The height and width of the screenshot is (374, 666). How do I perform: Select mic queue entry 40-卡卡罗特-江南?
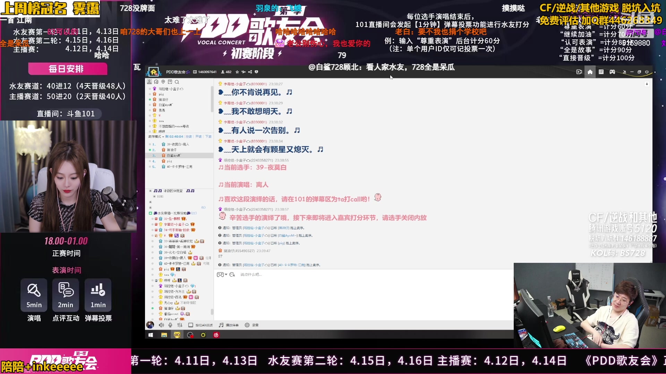click(x=179, y=167)
